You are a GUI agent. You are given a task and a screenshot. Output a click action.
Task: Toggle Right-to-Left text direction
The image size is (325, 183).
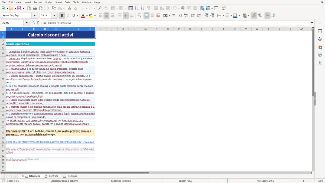click(x=260, y=16)
